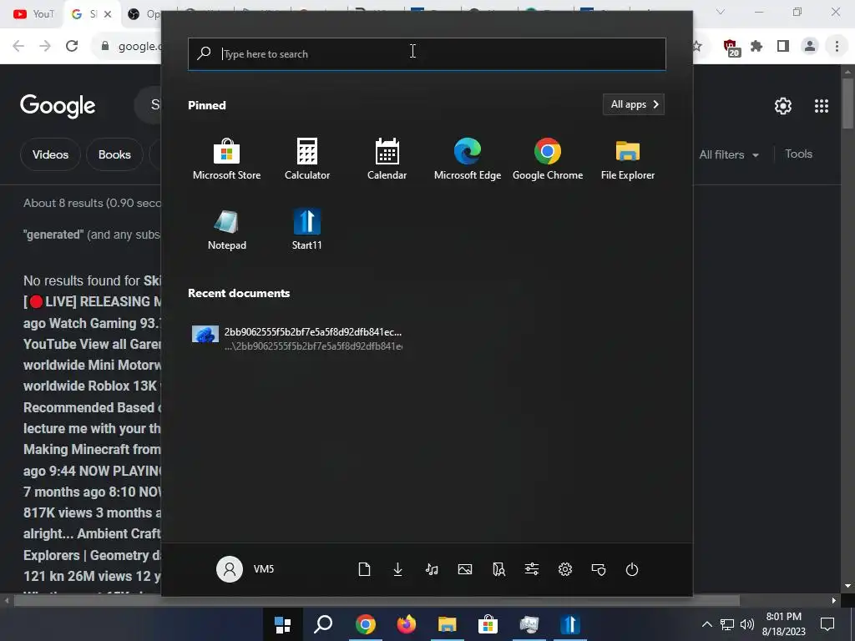Screen dimensions: 855x641
Task: Launch Notepad from pinned apps
Action: [227, 230]
